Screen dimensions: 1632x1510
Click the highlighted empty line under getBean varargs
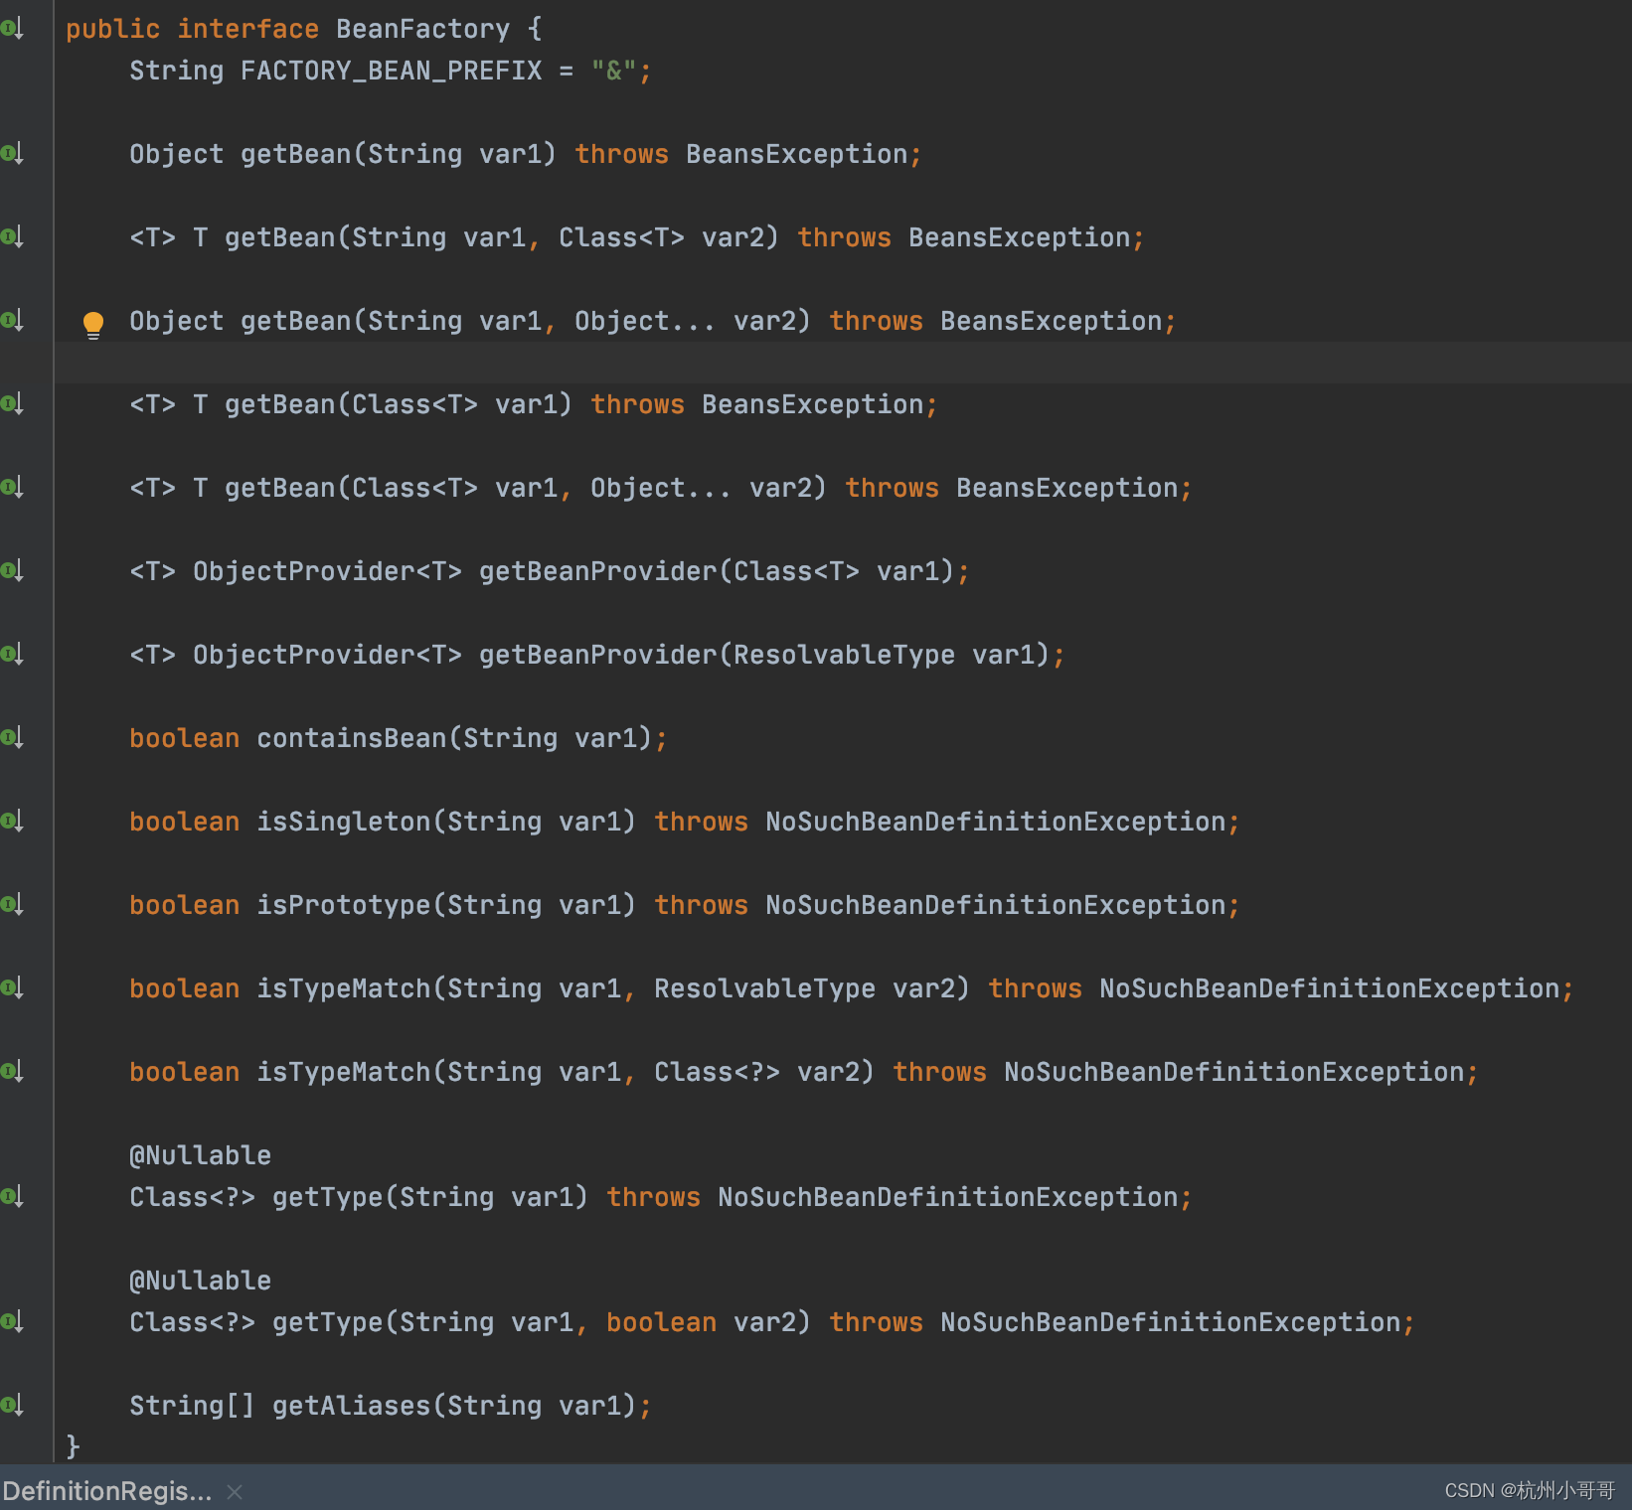(398, 363)
